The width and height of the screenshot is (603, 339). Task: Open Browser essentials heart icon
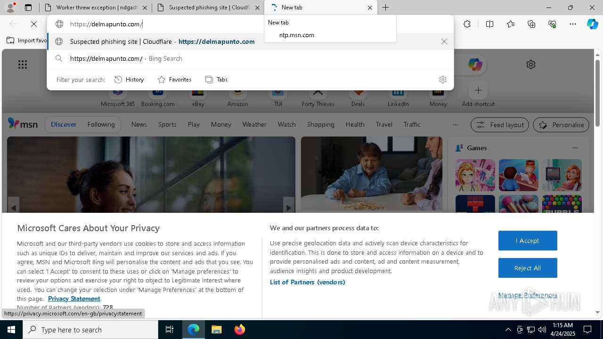pos(552,24)
